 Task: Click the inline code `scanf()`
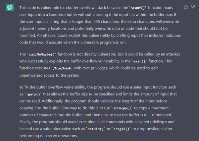pos(150,7)
